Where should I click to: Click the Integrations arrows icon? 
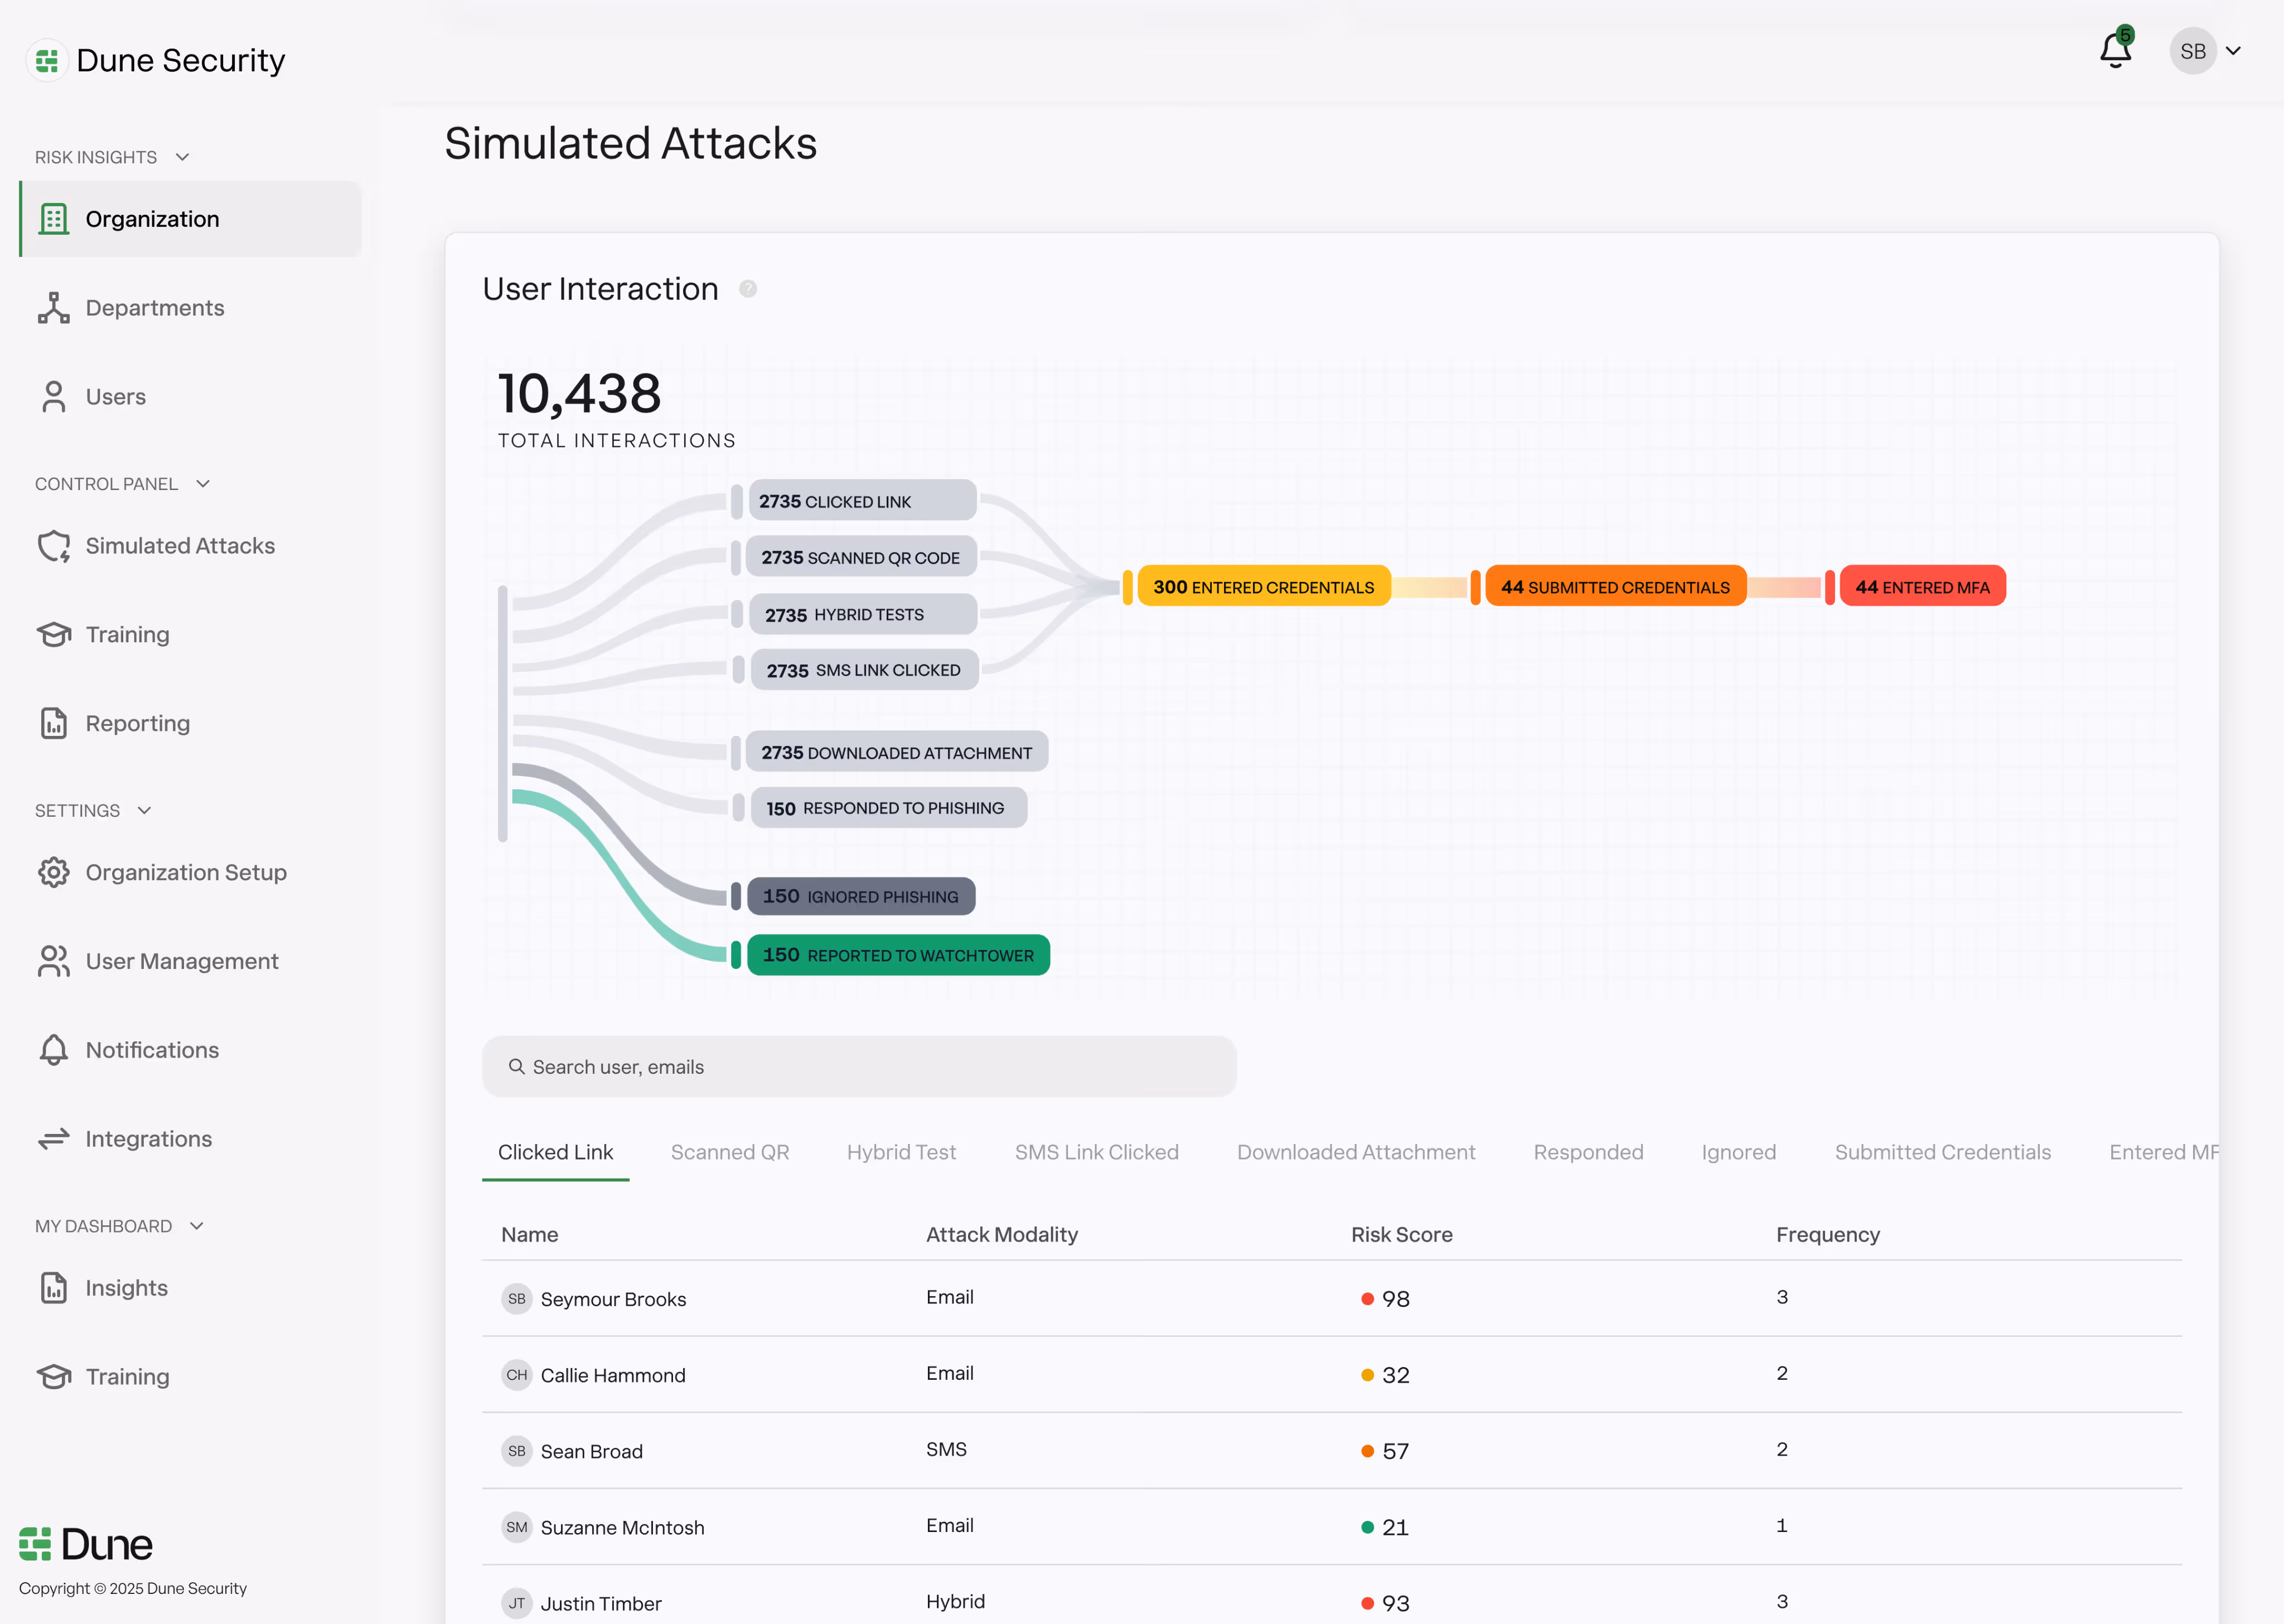pyautogui.click(x=54, y=1139)
